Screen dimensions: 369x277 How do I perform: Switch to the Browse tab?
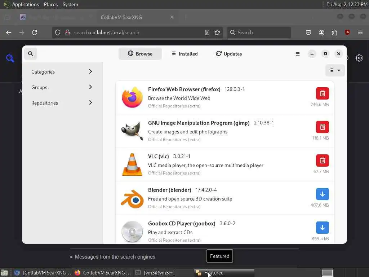coord(140,54)
